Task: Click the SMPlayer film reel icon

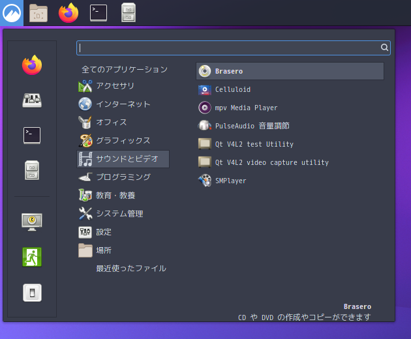Action: (204, 181)
